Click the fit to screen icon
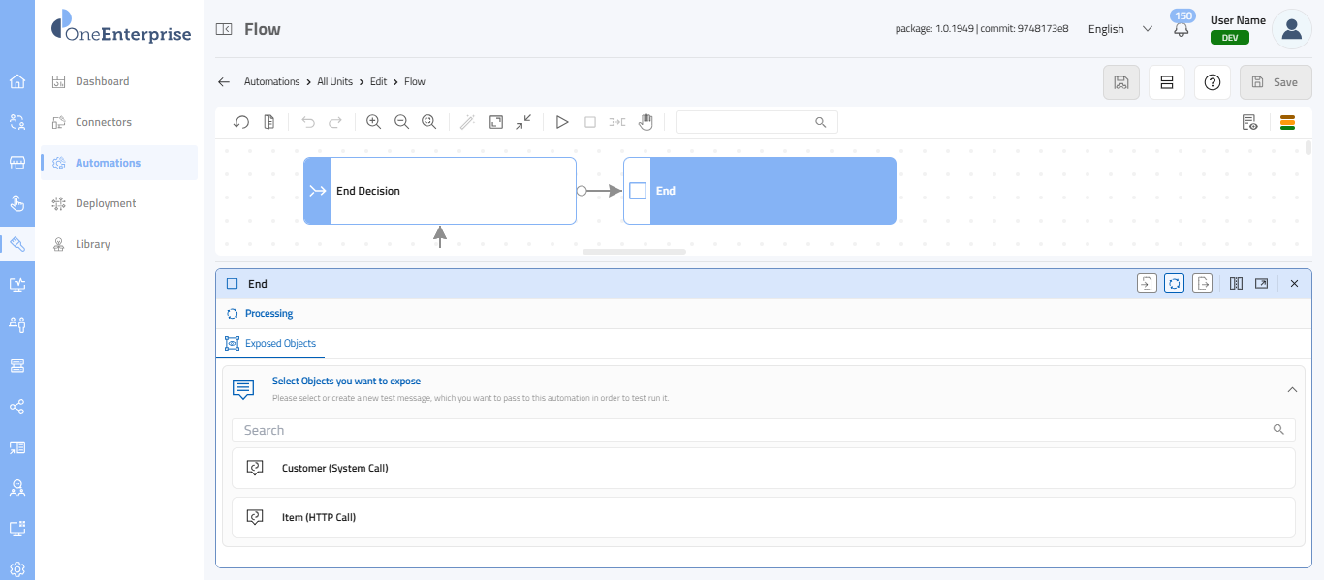The height and width of the screenshot is (580, 1324). (496, 122)
